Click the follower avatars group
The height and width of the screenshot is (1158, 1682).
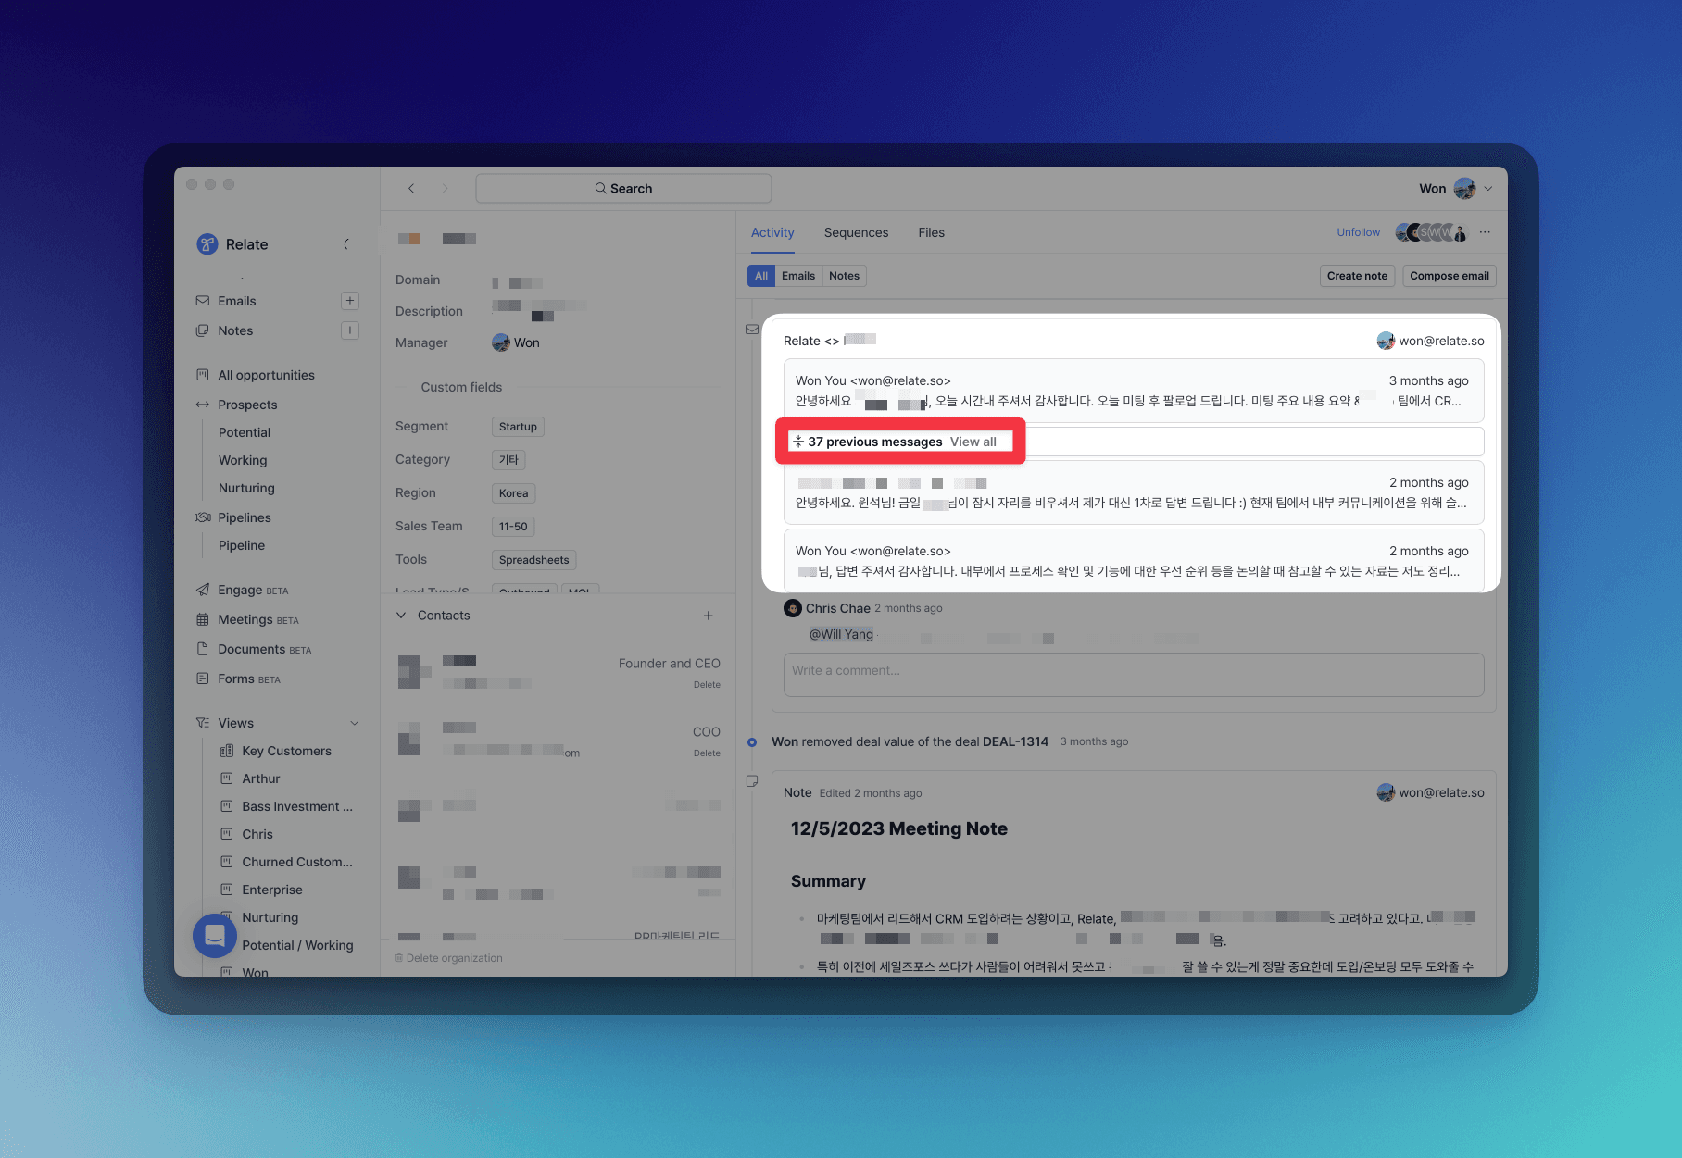[x=1431, y=232]
